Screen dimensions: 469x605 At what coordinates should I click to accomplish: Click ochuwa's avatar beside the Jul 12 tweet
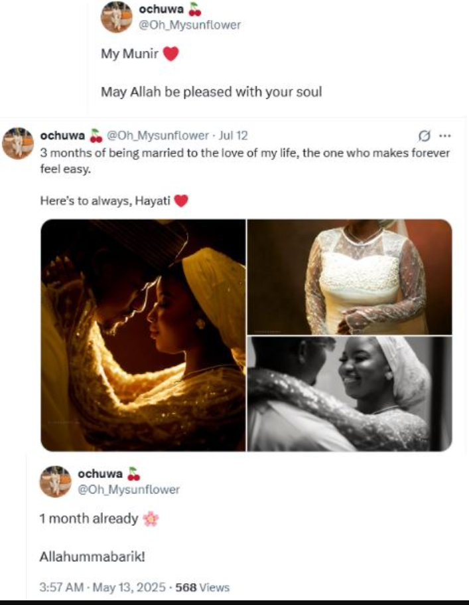18,143
